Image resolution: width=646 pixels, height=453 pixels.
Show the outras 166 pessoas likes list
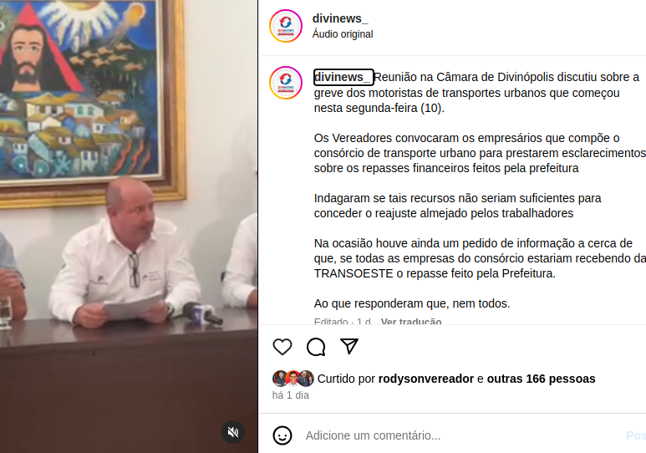point(541,379)
